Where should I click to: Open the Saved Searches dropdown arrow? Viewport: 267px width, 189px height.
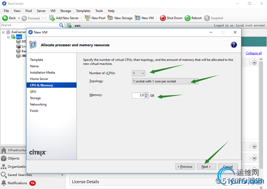pyautogui.click(x=62, y=175)
